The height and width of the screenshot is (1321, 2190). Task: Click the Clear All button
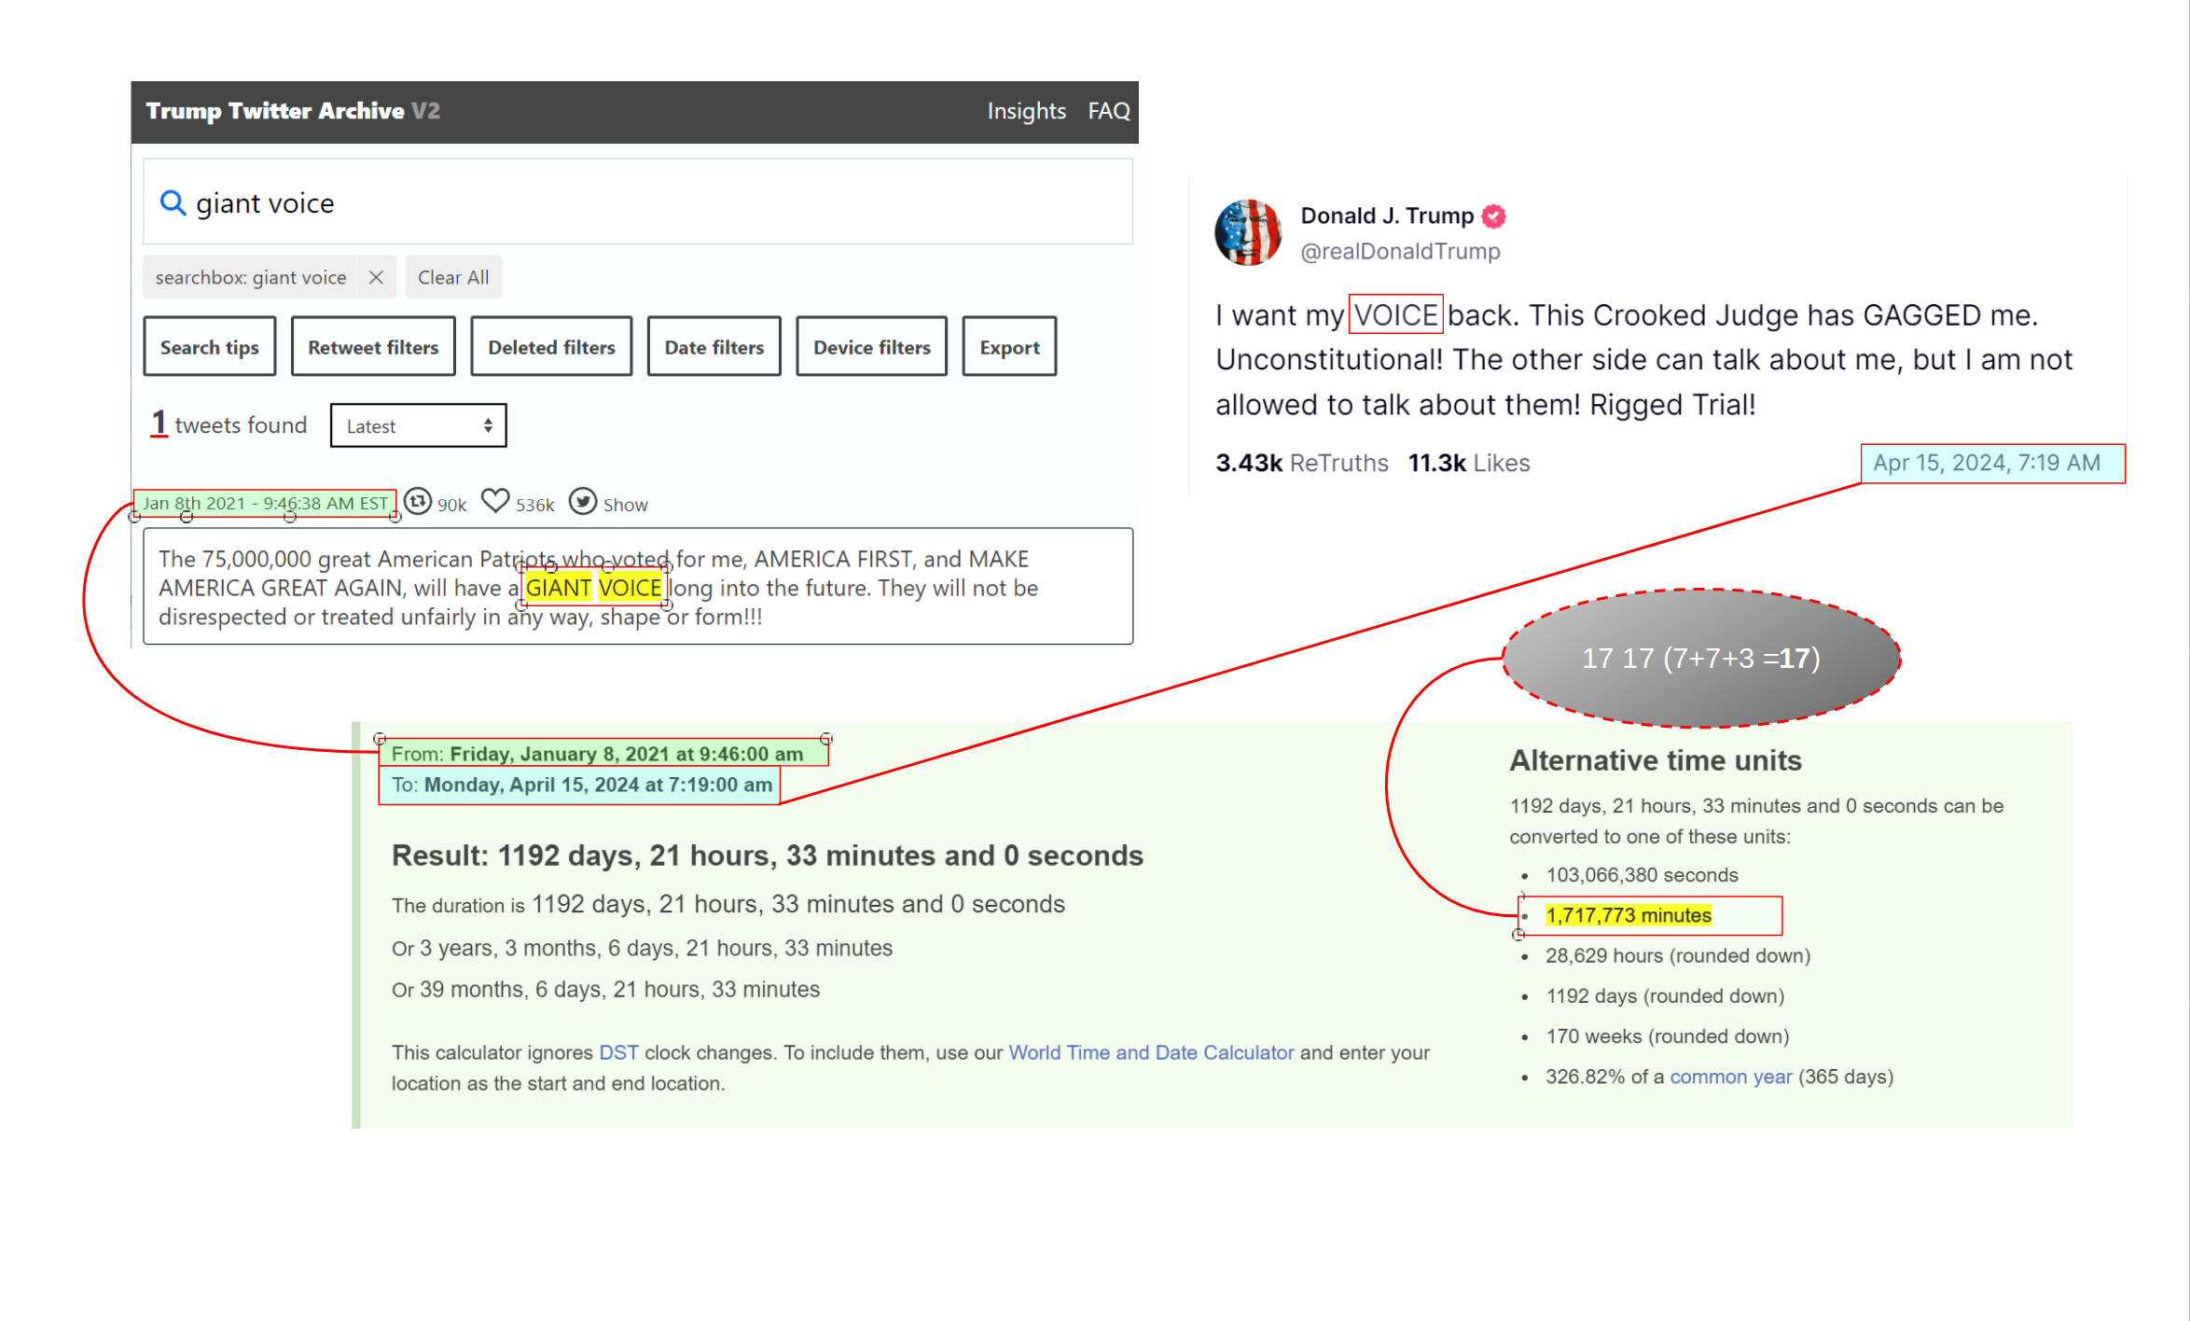tap(453, 277)
